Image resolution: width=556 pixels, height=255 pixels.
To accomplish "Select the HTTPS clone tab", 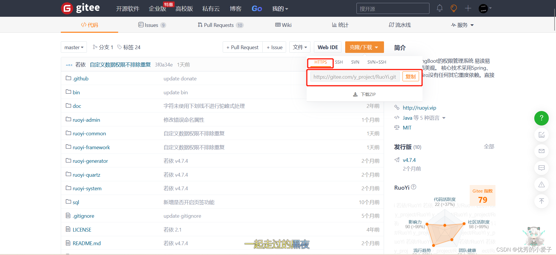I will point(321,62).
